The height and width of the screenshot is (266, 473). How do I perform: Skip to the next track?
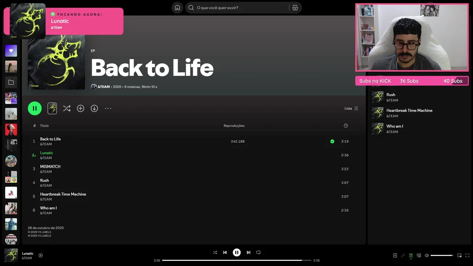(x=248, y=252)
